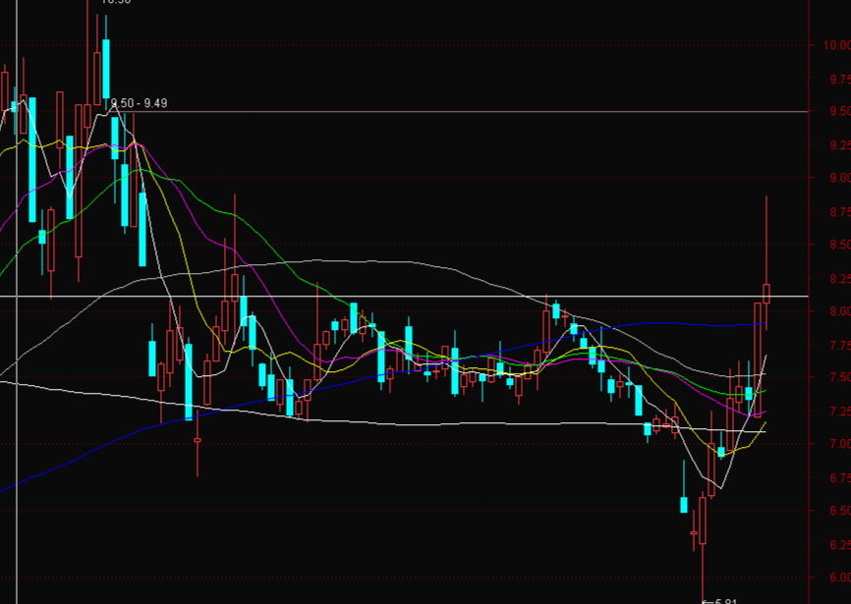851x604 pixels.
Task: Click the 7.00 price axis label
Action: click(839, 444)
